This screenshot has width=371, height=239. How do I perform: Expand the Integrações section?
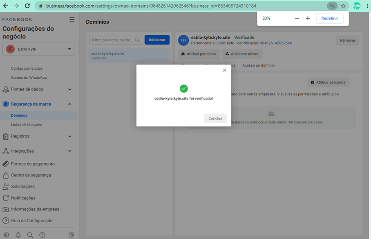click(70, 151)
